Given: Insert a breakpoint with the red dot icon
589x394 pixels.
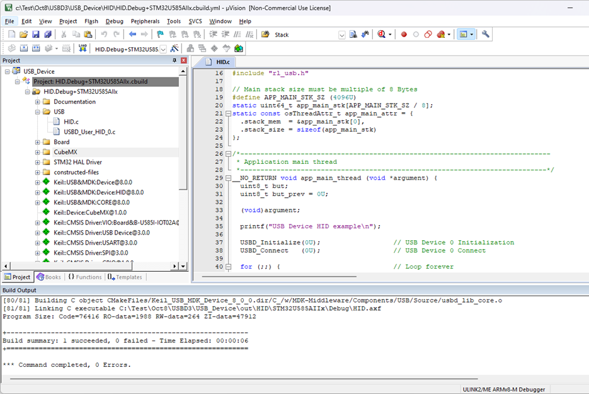Looking at the screenshot, I should 404,35.
